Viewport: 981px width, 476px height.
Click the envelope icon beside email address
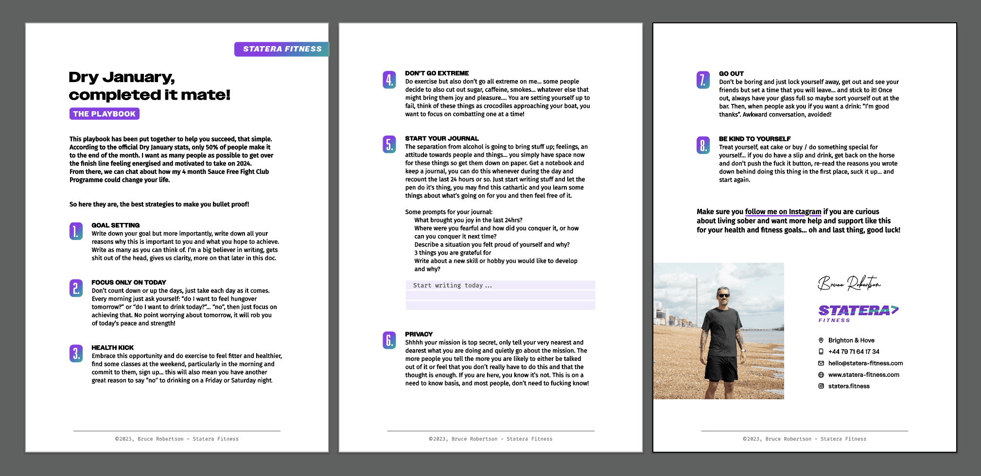pyautogui.click(x=821, y=363)
